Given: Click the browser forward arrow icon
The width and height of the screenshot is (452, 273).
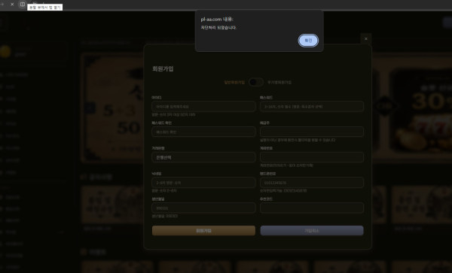Looking at the screenshot, I should [2, 5].
